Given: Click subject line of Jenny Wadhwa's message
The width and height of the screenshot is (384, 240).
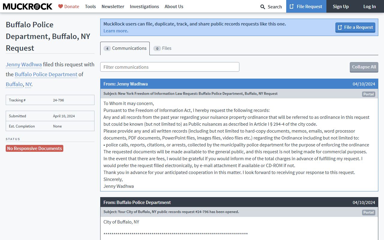Looking at the screenshot, I should tap(190, 93).
